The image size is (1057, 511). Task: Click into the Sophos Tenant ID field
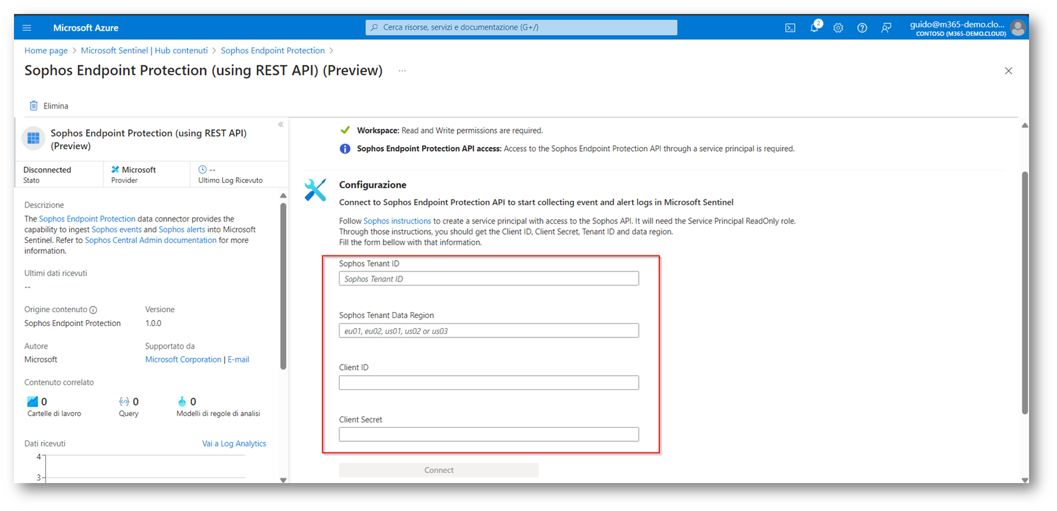[489, 279]
